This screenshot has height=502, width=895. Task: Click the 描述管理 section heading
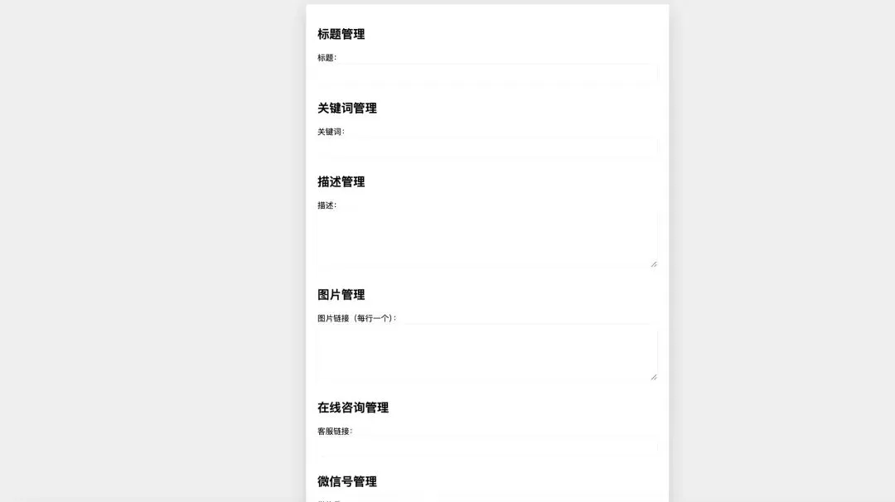[341, 182]
